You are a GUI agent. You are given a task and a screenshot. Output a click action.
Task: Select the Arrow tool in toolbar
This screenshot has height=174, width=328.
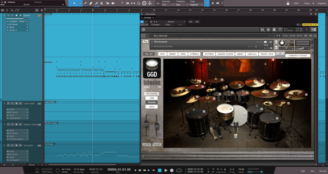tap(74, 3)
